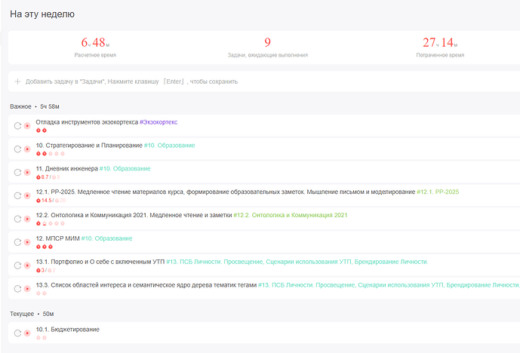Image resolution: width=520 pixels, height=353 pixels.
Task: Start timer on 12. МПСР МИМ task
Action: tap(28, 243)
